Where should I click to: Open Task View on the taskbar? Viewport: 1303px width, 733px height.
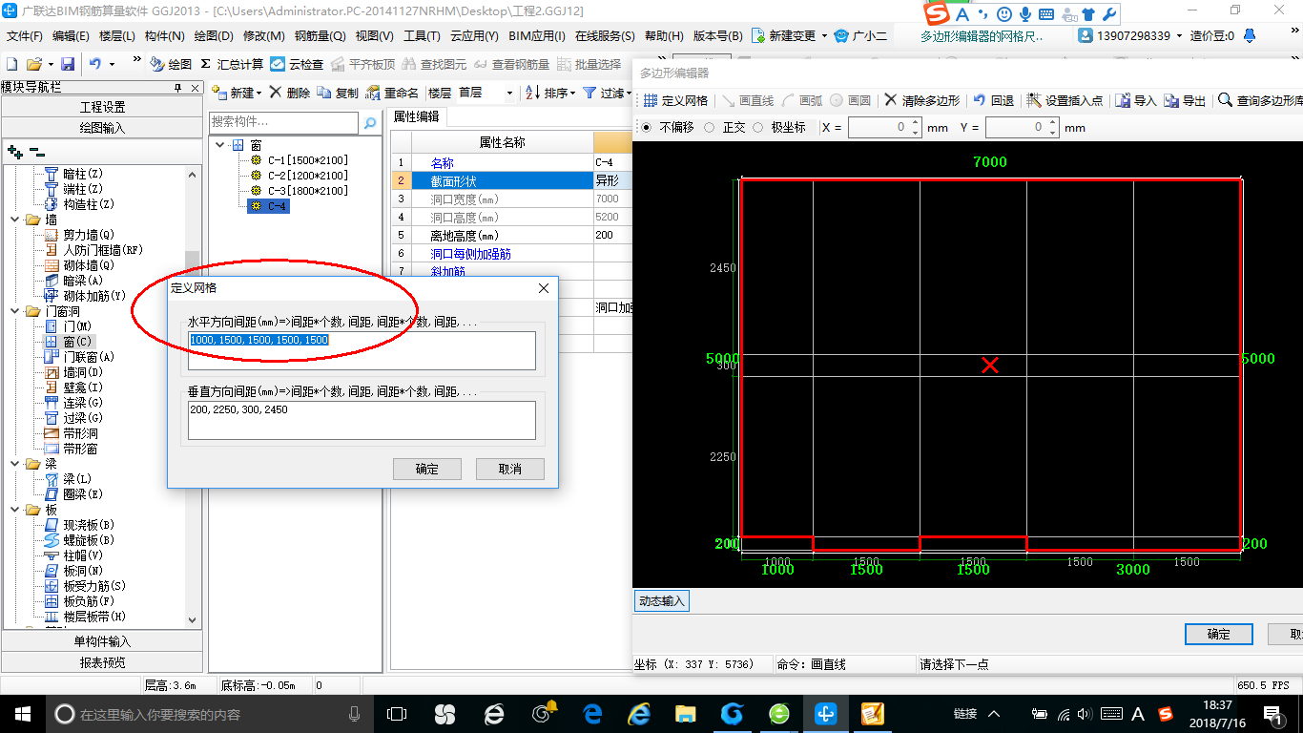pyautogui.click(x=397, y=714)
